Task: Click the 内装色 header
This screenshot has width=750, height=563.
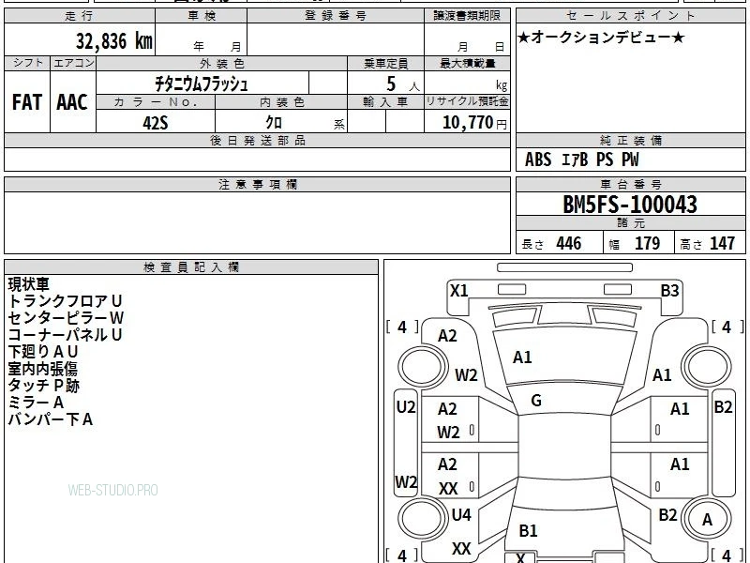Action: (281, 102)
